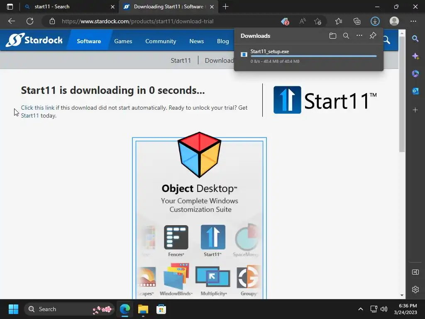Click the Multiplicity app icon
Screen dimensions: 425x319
point(213,277)
